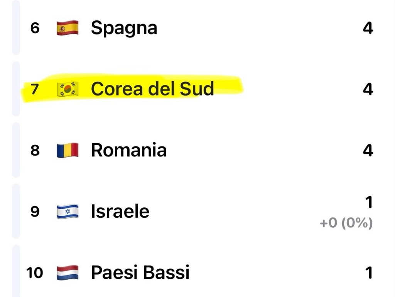Click the Spain flag icon

click(68, 28)
